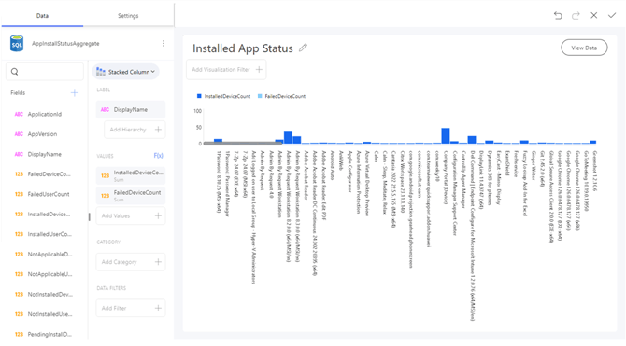626x346 pixels.
Task: Switch to the Settings tab
Action: click(128, 16)
